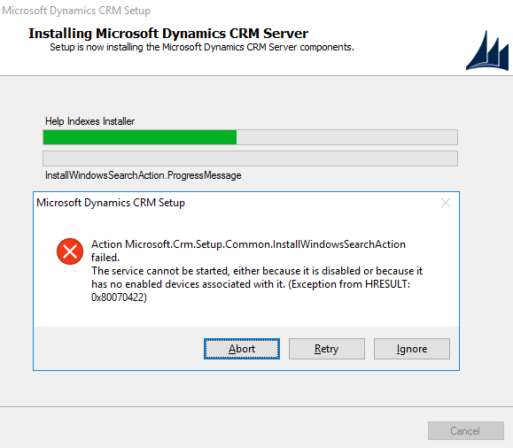Close the error dialog with the X
The image size is (513, 448).
click(446, 203)
